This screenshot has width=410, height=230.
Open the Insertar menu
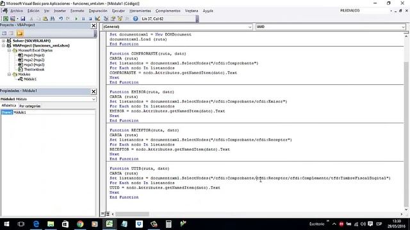(x=60, y=11)
